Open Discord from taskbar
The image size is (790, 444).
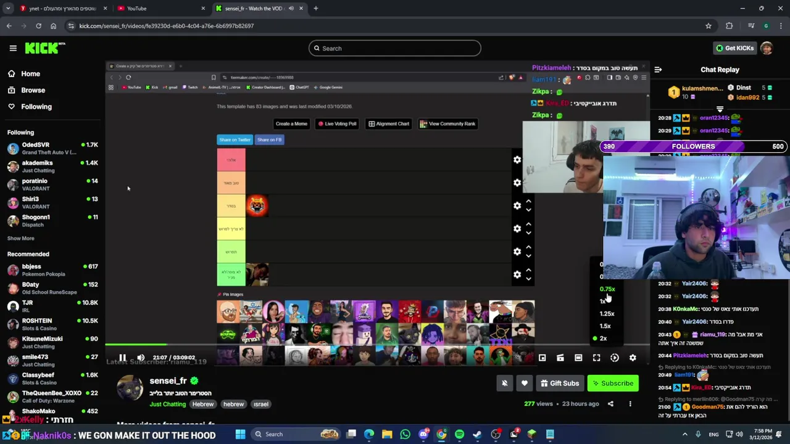click(423, 434)
